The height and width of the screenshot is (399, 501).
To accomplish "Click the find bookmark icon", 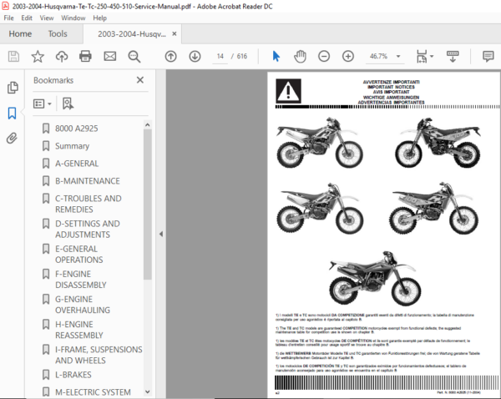I will click(68, 104).
